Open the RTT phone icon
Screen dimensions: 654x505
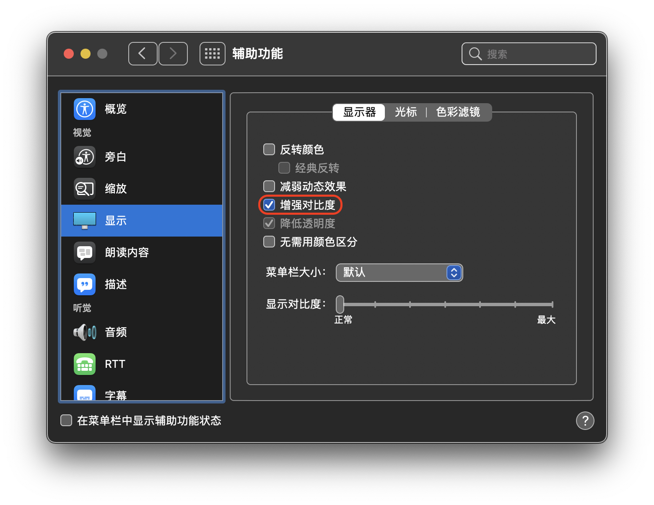85,364
